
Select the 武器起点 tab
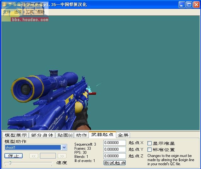102,135
